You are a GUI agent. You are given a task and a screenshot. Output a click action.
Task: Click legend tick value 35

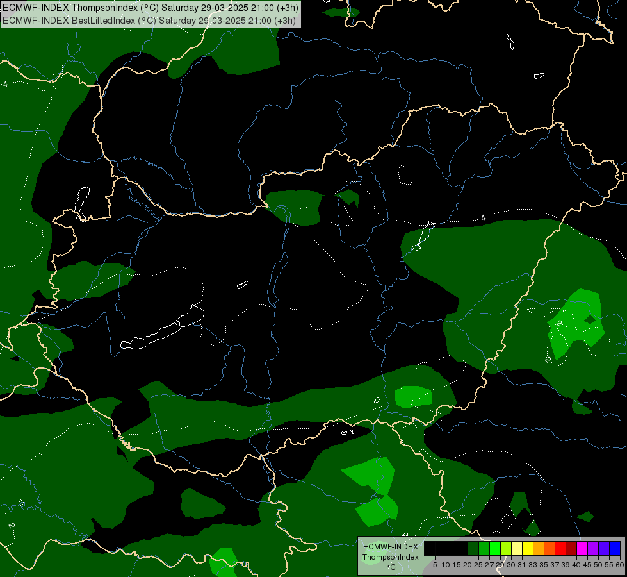click(x=544, y=565)
